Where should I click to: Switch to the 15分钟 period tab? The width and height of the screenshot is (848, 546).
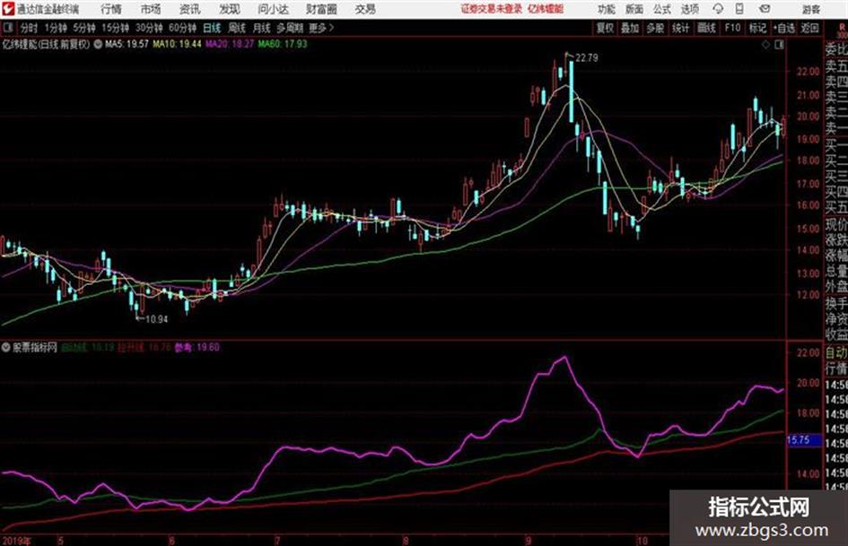(x=115, y=28)
